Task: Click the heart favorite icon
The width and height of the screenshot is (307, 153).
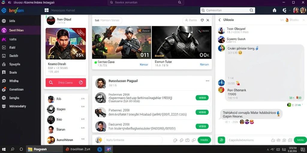Action: click(x=202, y=20)
